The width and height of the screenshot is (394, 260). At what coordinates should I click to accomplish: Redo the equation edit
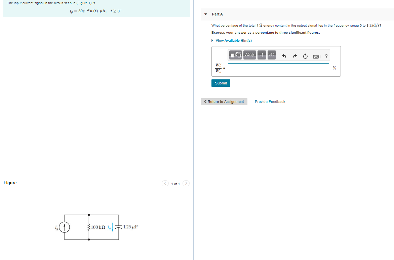coord(294,56)
